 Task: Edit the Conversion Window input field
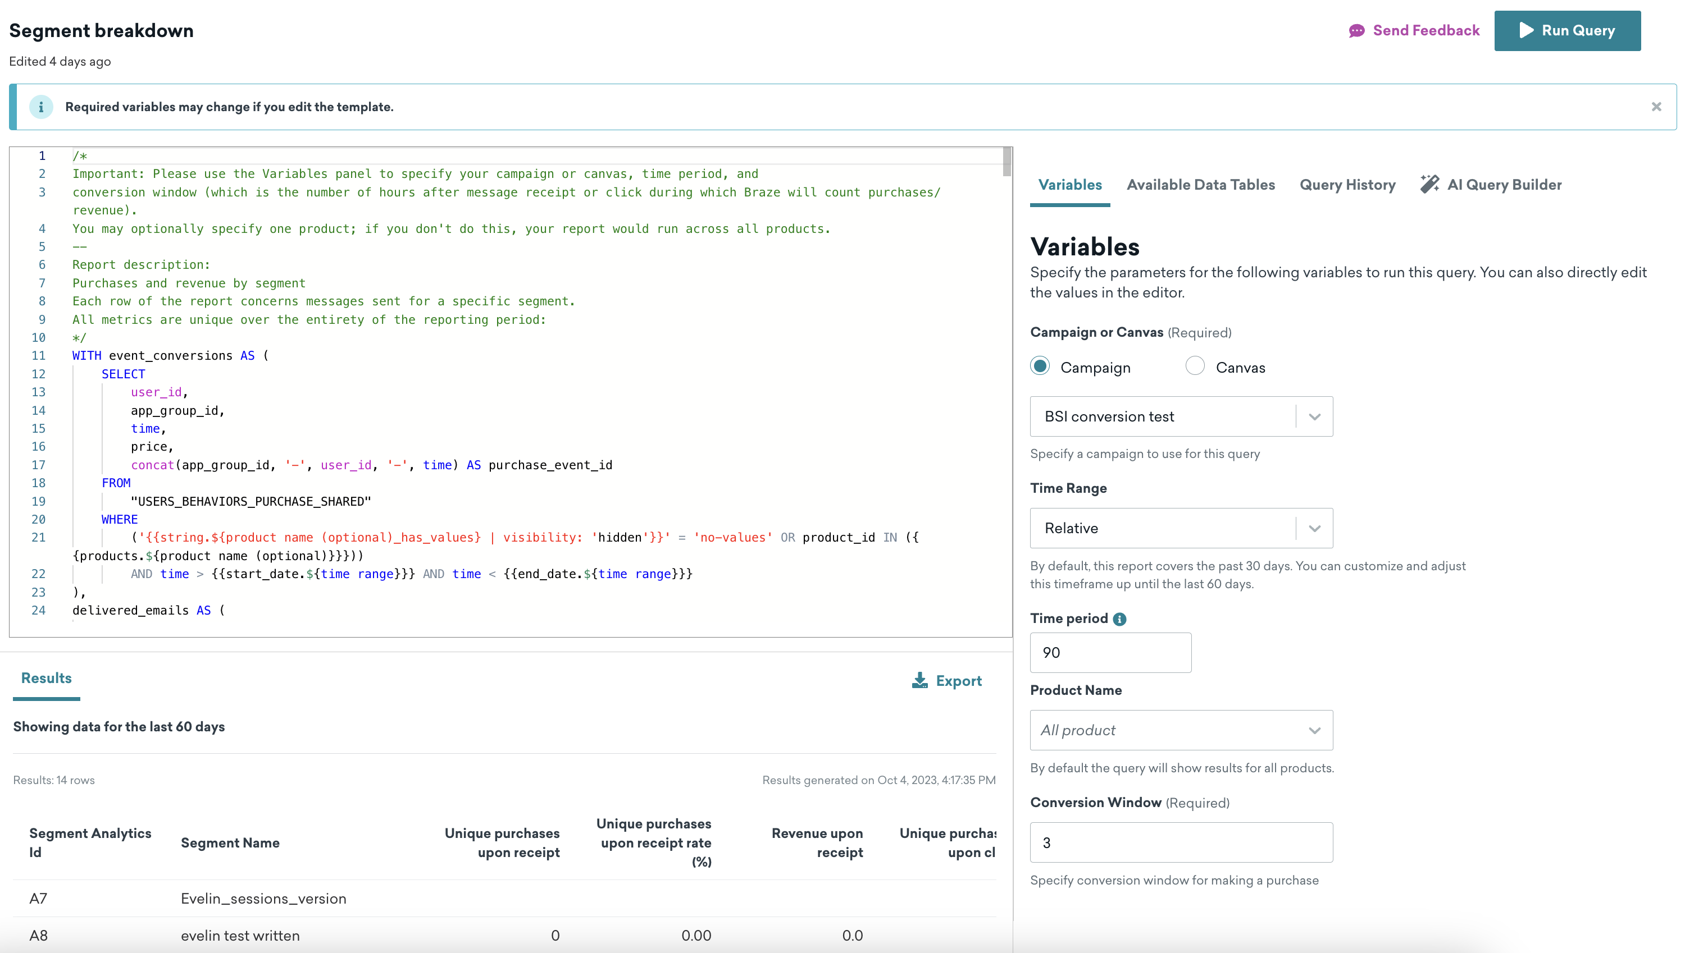click(x=1181, y=842)
